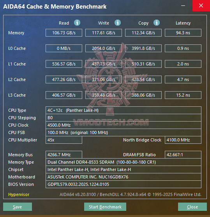The image size is (210, 217).
Task: Click the CPU Multiplier field 45x
Action: 64,140
